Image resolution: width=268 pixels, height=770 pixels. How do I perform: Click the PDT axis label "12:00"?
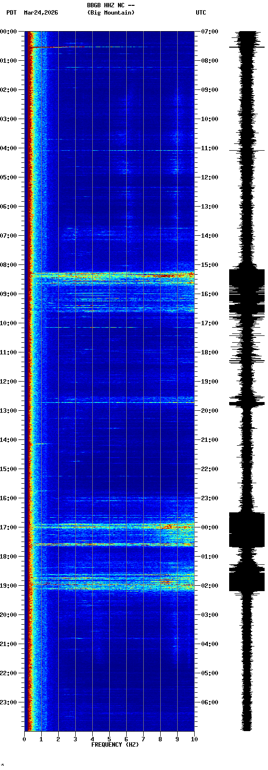point(9,382)
